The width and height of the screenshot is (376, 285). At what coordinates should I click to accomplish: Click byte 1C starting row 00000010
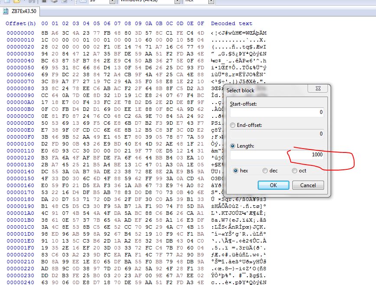coord(45,40)
